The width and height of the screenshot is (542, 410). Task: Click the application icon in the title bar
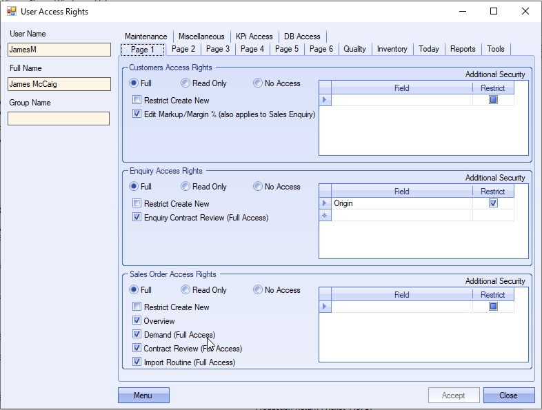tap(11, 11)
